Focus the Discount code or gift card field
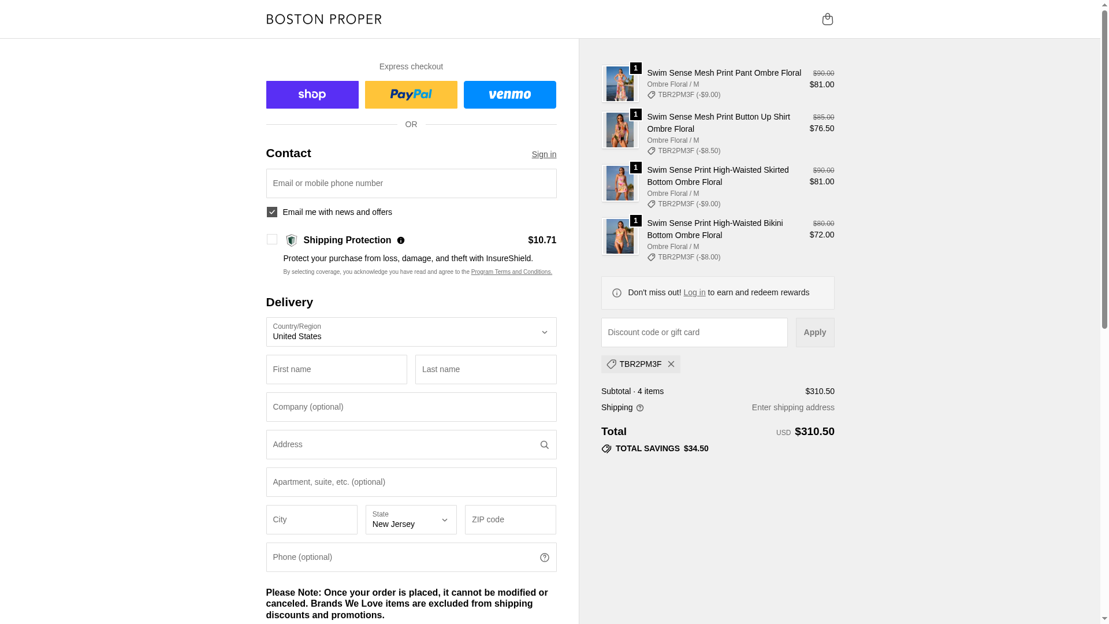1109x624 pixels. pos(694,333)
